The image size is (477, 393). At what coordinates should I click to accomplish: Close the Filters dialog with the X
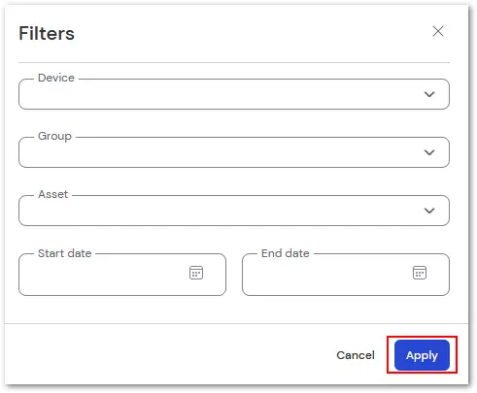click(x=438, y=31)
